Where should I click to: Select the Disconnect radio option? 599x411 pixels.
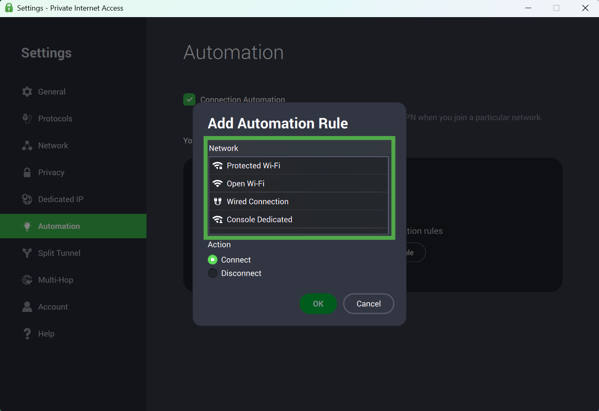click(x=213, y=273)
